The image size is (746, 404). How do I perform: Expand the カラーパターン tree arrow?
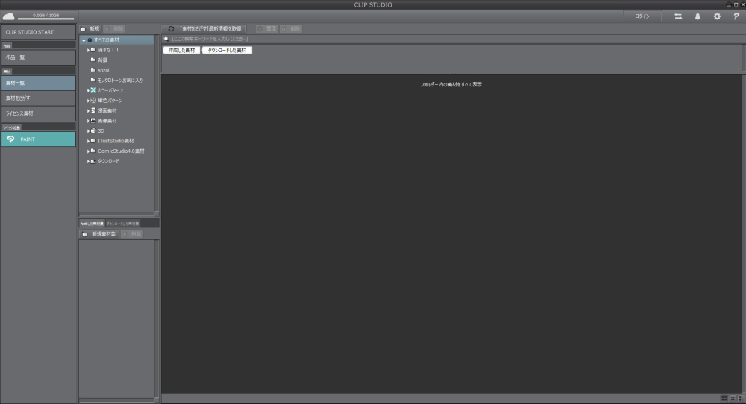(88, 90)
